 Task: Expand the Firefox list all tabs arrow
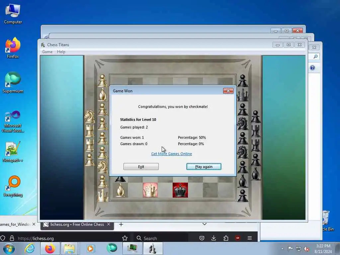204,224
